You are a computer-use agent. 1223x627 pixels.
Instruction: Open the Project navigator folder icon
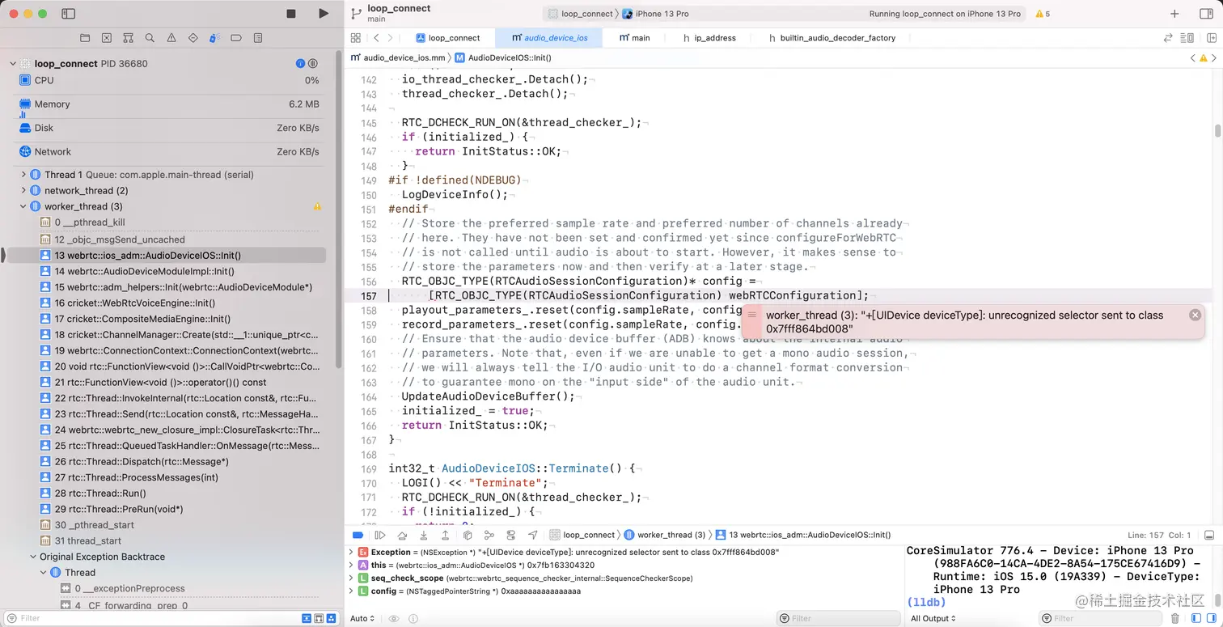tap(84, 37)
